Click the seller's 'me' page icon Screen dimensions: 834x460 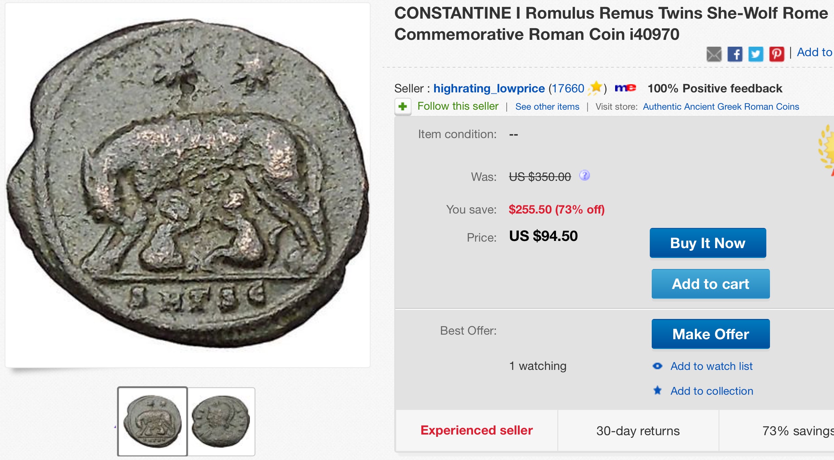click(625, 88)
